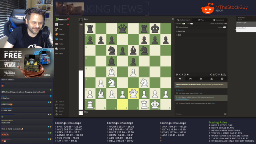256x144 pixels.
Task: Click the White player avatar below board
Action: tap(81, 113)
